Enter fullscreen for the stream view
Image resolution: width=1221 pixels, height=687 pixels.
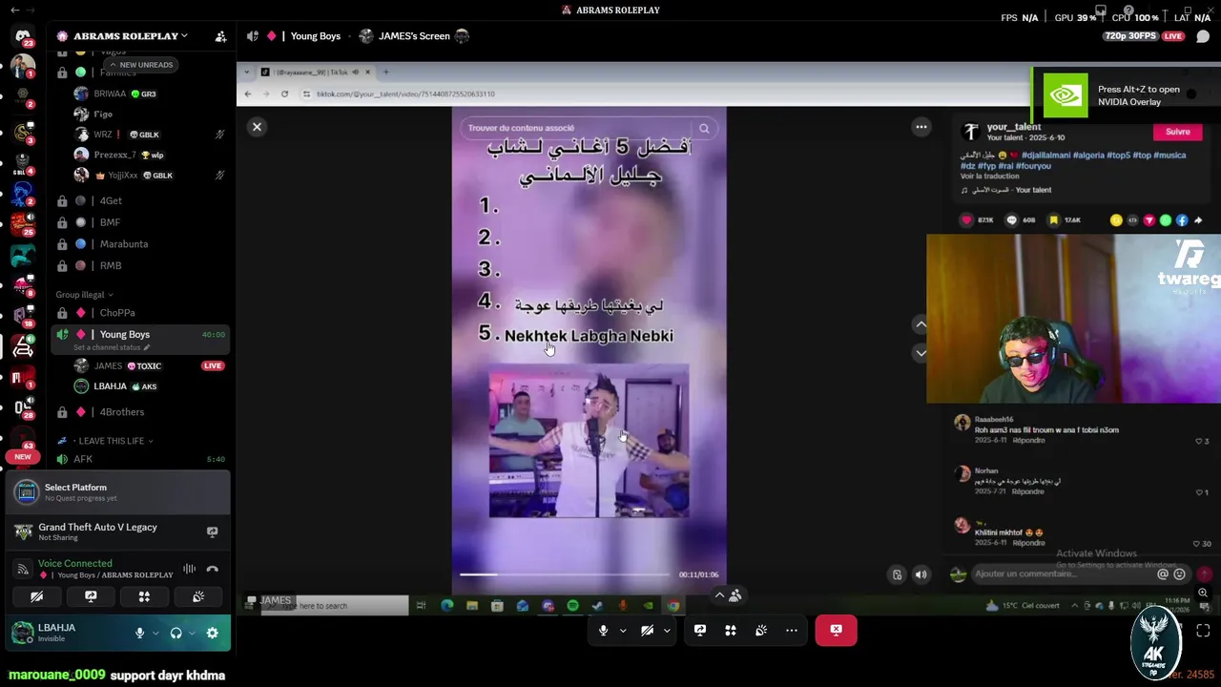point(1203,630)
